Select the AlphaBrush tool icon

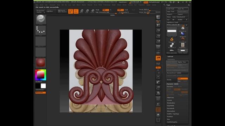(183, 34)
